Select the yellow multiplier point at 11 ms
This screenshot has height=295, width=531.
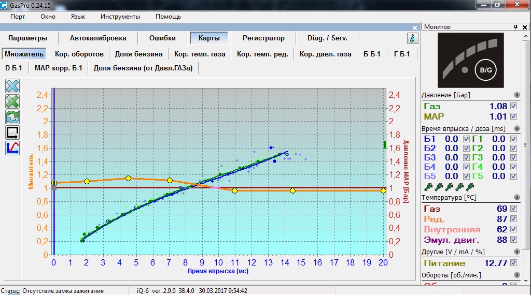click(235, 190)
